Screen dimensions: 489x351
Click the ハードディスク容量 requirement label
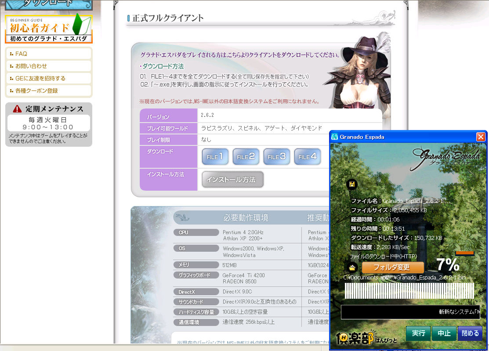[196, 312]
